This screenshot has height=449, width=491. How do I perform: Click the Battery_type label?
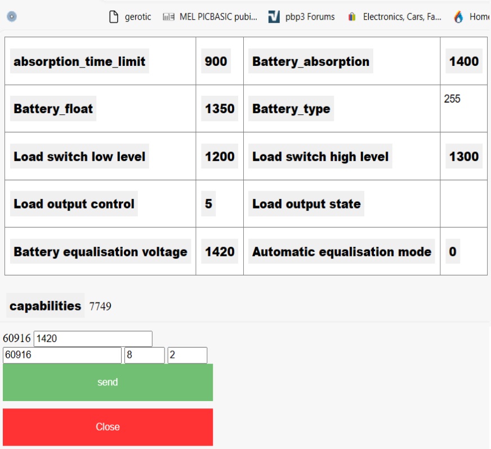tap(291, 109)
